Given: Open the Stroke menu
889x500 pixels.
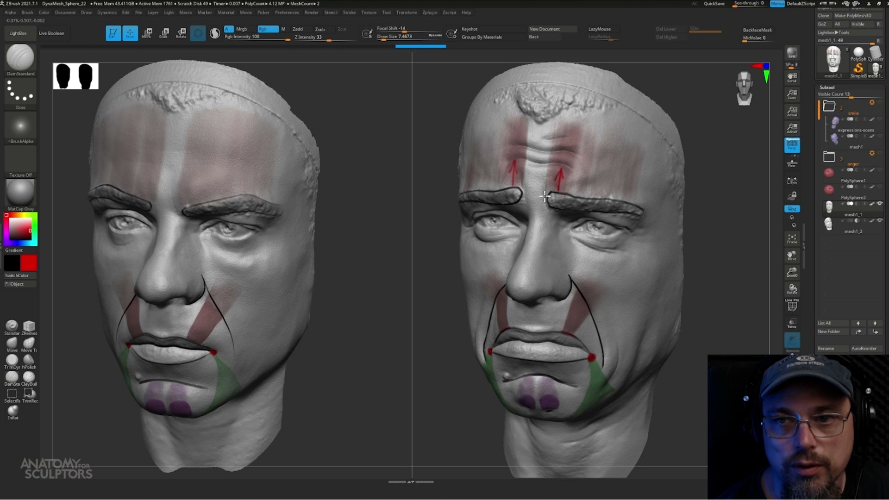Looking at the screenshot, I should point(349,12).
